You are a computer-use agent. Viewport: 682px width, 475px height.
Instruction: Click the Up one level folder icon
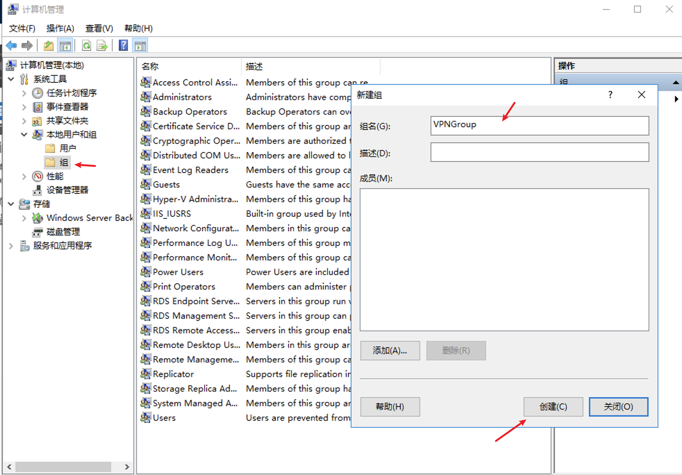pos(49,45)
